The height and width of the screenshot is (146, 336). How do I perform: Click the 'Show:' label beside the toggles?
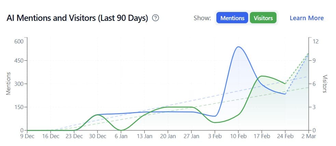[x=202, y=18]
